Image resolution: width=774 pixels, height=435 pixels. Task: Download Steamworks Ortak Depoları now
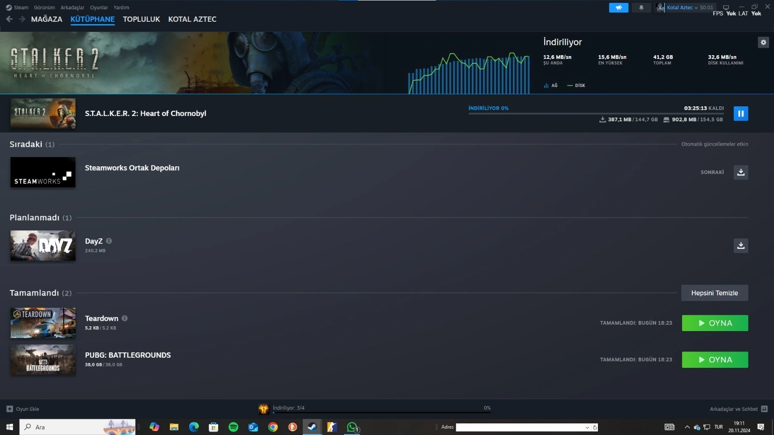[x=741, y=173]
